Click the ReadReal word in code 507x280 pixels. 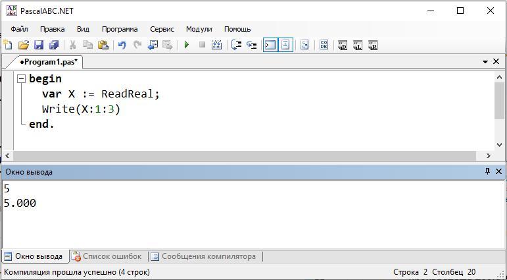pos(128,94)
